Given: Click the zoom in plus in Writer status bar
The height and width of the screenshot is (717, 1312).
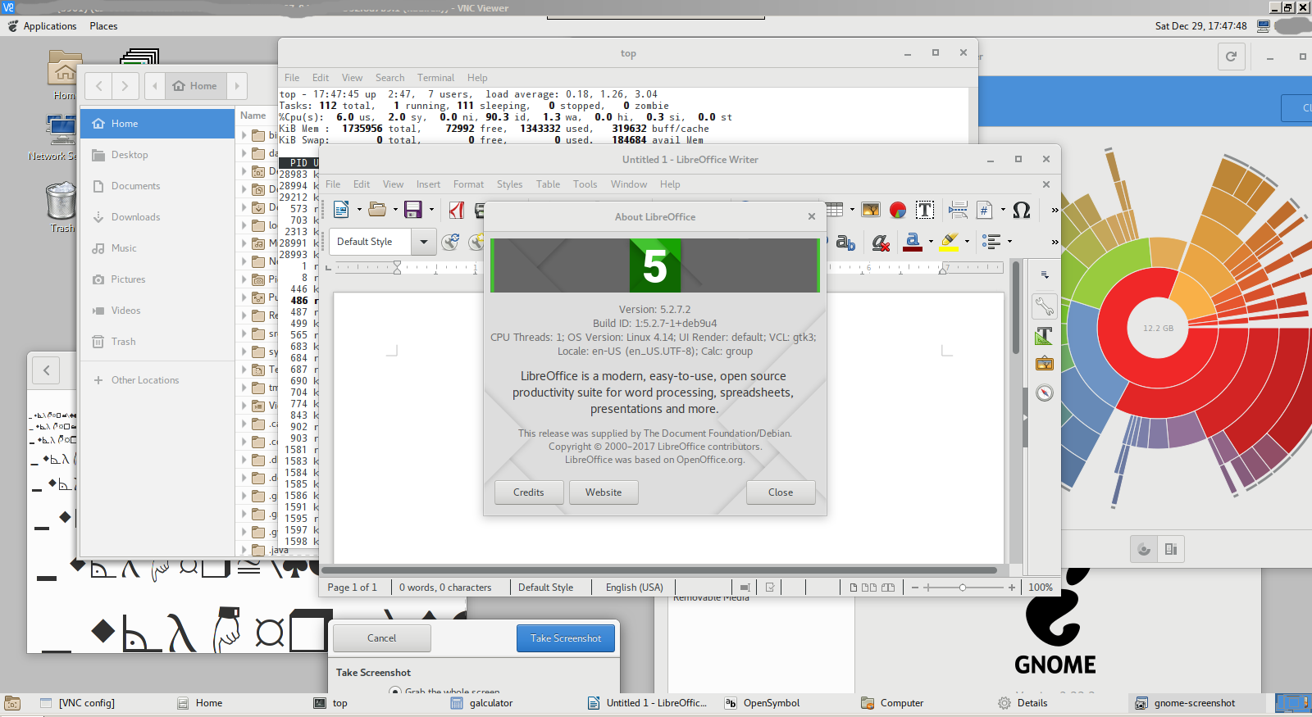Looking at the screenshot, I should point(1012,588).
